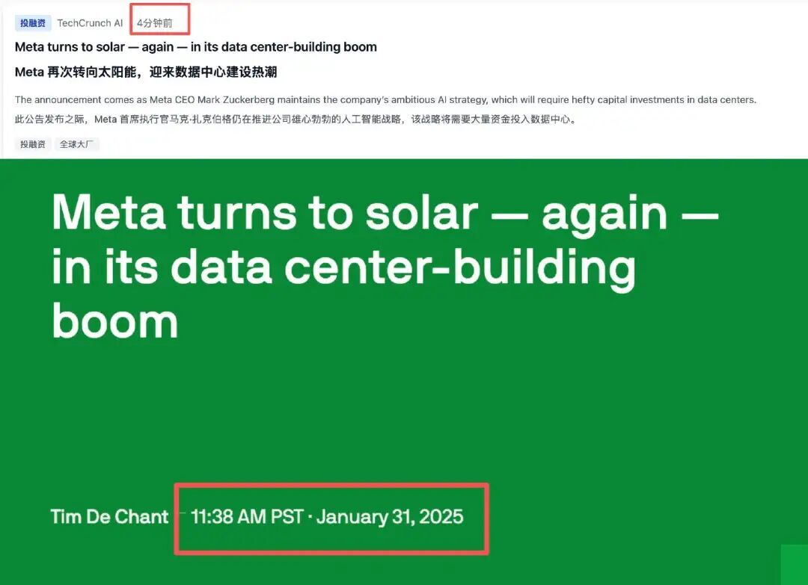Screen dimensions: 808x585
Task: Click the light green square in bottom-right corner
Action: coord(794,565)
